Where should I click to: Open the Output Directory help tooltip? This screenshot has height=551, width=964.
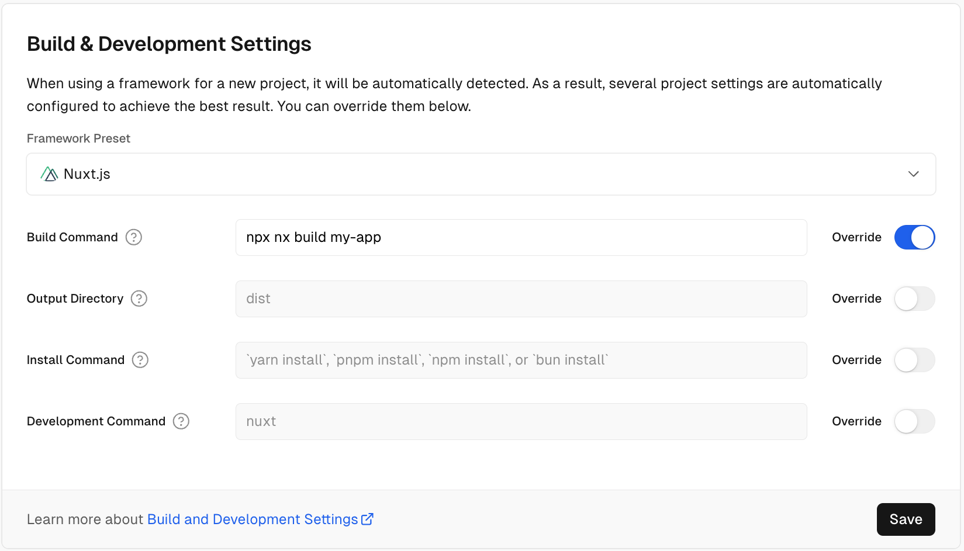pyautogui.click(x=139, y=299)
